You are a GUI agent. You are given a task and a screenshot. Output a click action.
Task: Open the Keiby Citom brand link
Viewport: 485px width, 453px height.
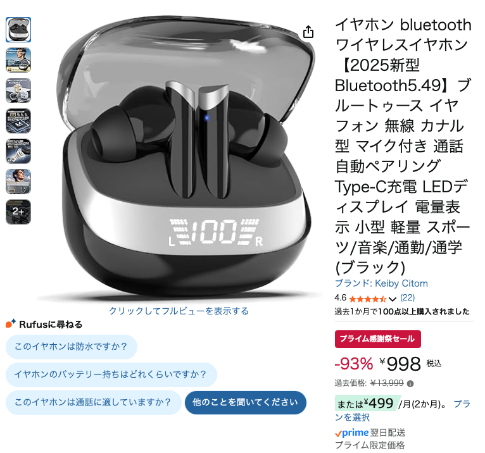tap(381, 283)
